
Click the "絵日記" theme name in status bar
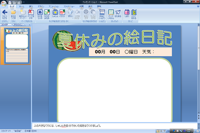click(17, 131)
